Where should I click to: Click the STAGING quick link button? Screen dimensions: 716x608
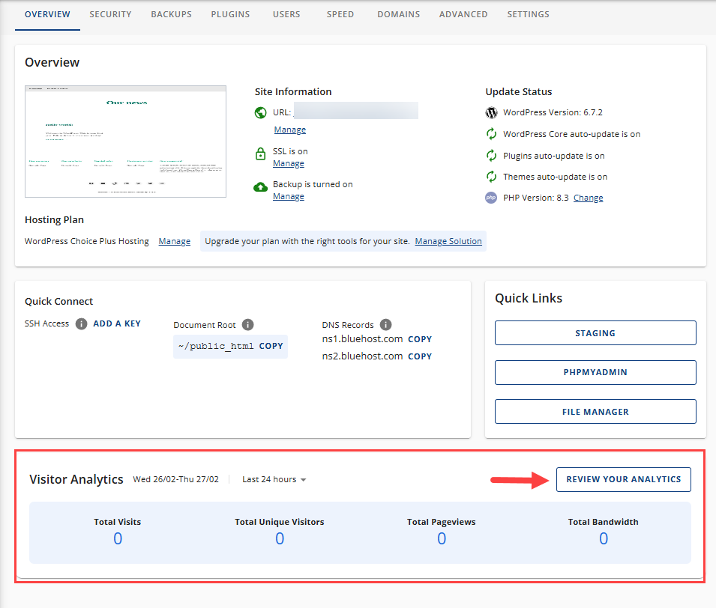(595, 333)
